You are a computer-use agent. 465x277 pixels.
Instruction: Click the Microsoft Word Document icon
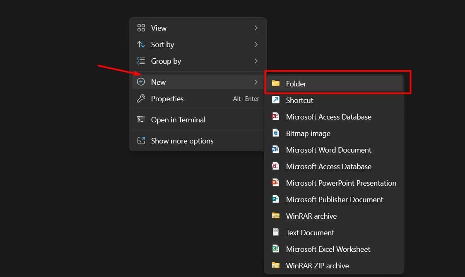275,150
